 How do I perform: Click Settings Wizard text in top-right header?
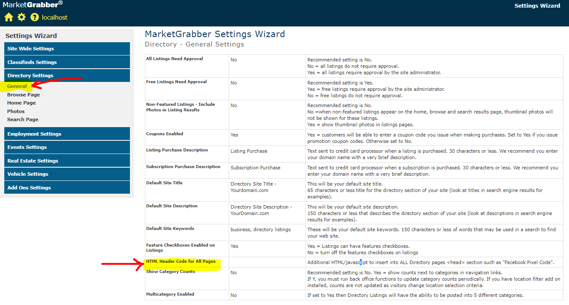coord(537,6)
